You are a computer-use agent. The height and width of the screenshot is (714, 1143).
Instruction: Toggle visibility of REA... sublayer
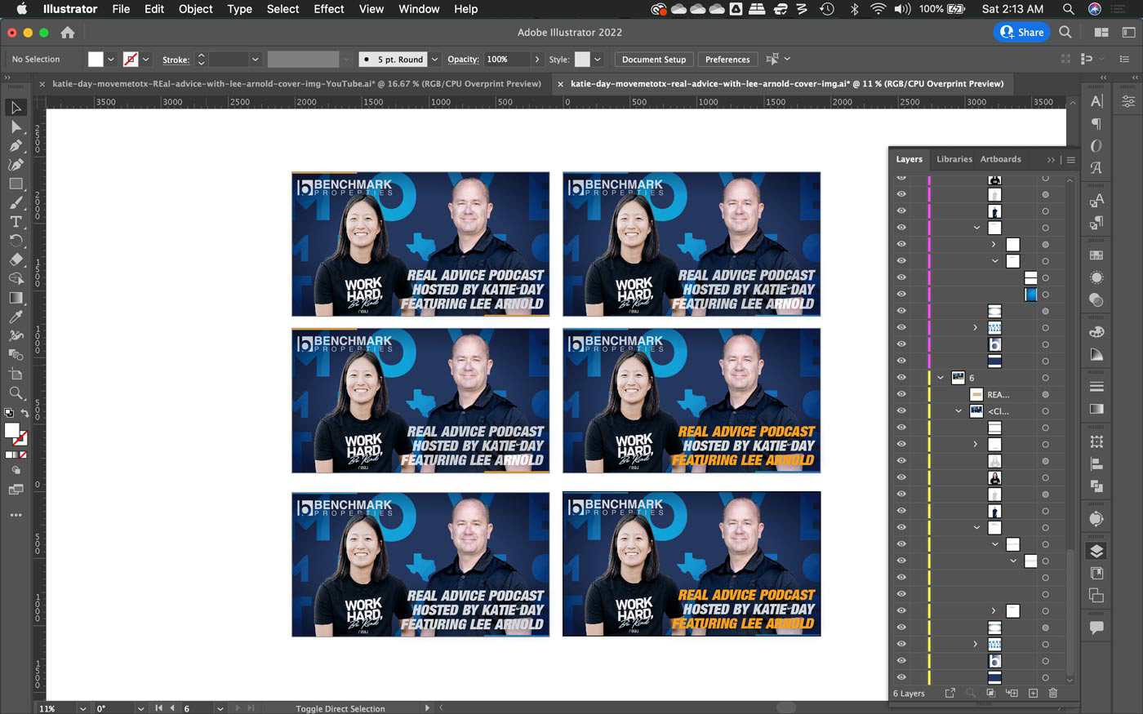[x=901, y=394]
